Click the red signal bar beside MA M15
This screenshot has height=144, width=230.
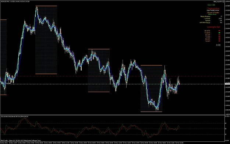[x=219, y=31]
